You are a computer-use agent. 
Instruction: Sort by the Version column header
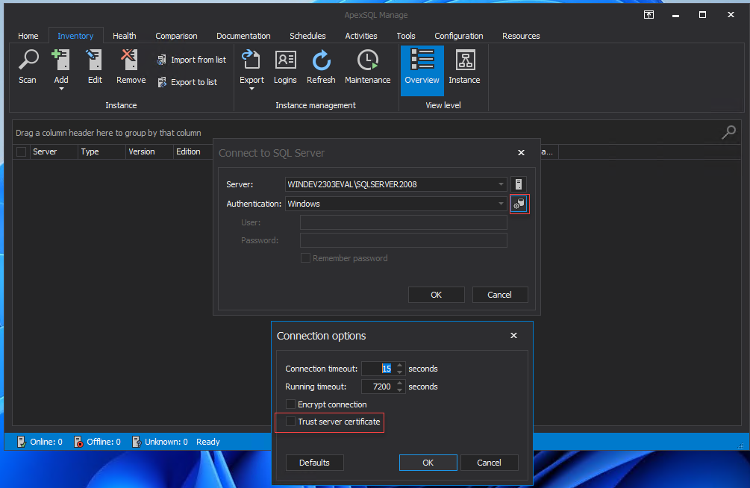tap(149, 151)
